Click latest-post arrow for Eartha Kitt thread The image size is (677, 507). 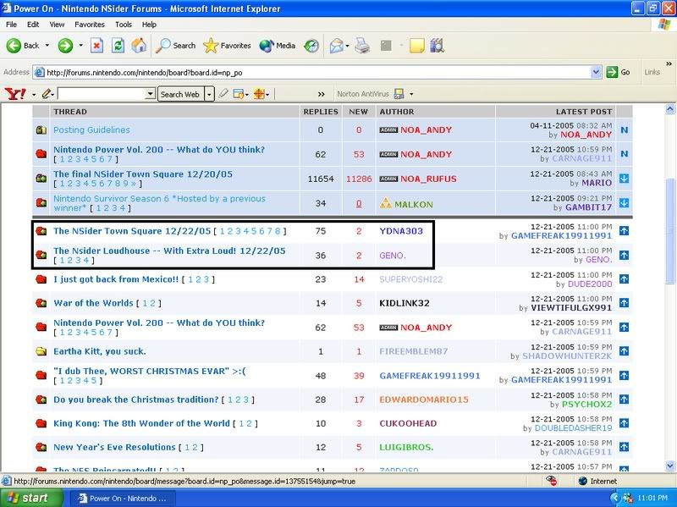pos(624,351)
